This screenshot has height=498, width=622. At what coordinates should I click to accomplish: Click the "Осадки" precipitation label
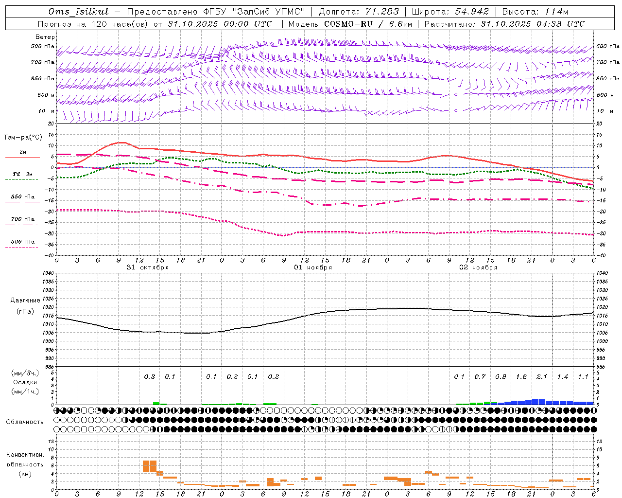25,382
